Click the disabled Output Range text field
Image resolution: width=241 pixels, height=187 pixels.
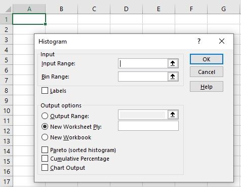[x=143, y=115]
